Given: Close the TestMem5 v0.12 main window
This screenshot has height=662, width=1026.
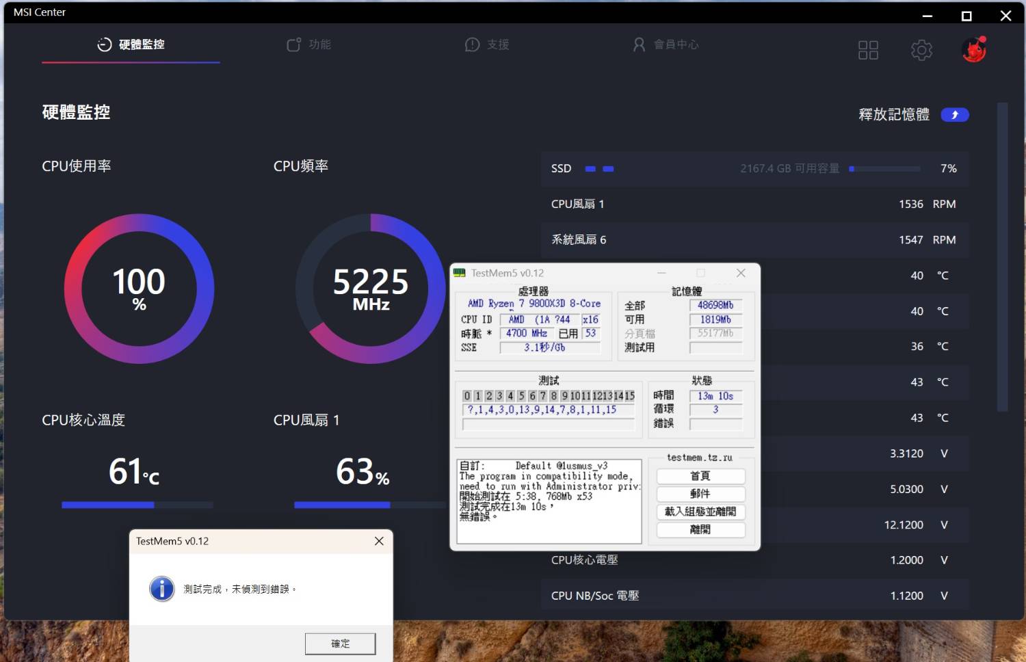Looking at the screenshot, I should (741, 273).
